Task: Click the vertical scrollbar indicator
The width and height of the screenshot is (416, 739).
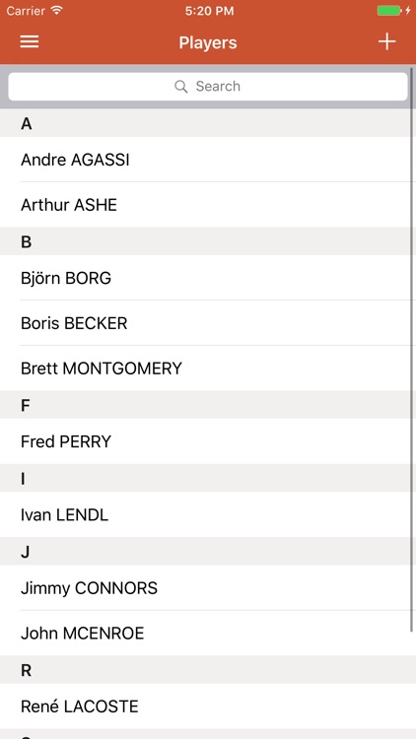Action: click(412, 349)
